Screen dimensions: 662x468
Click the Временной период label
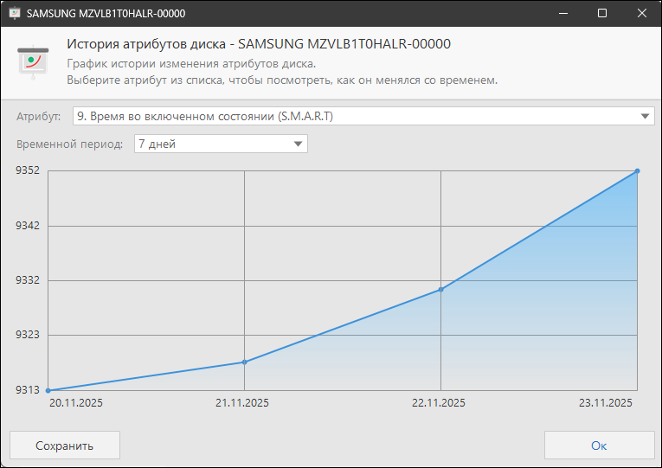pos(70,144)
